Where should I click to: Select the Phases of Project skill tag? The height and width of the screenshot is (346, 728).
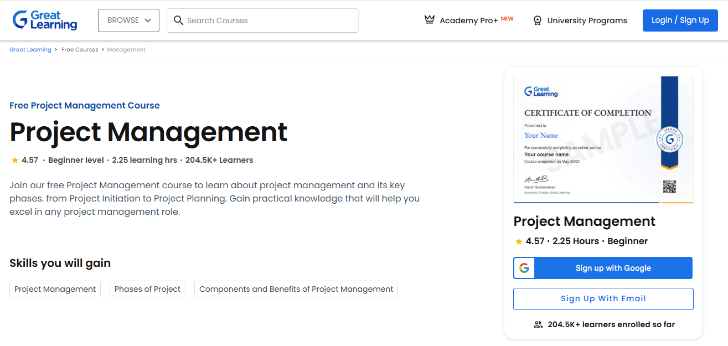[x=147, y=288]
